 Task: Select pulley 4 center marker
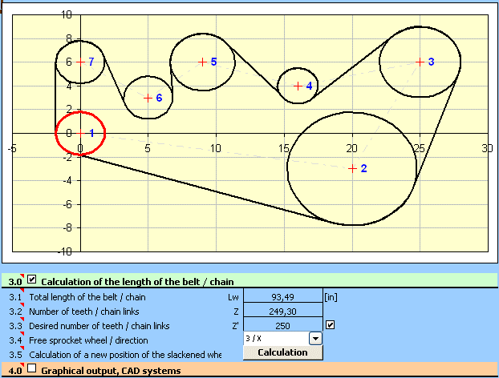298,86
